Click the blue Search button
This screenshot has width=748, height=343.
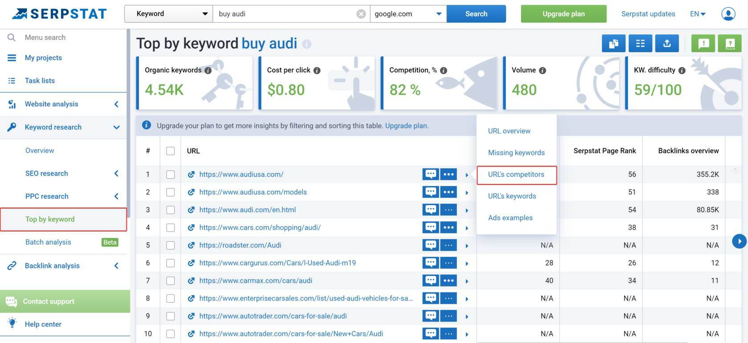[x=476, y=14]
